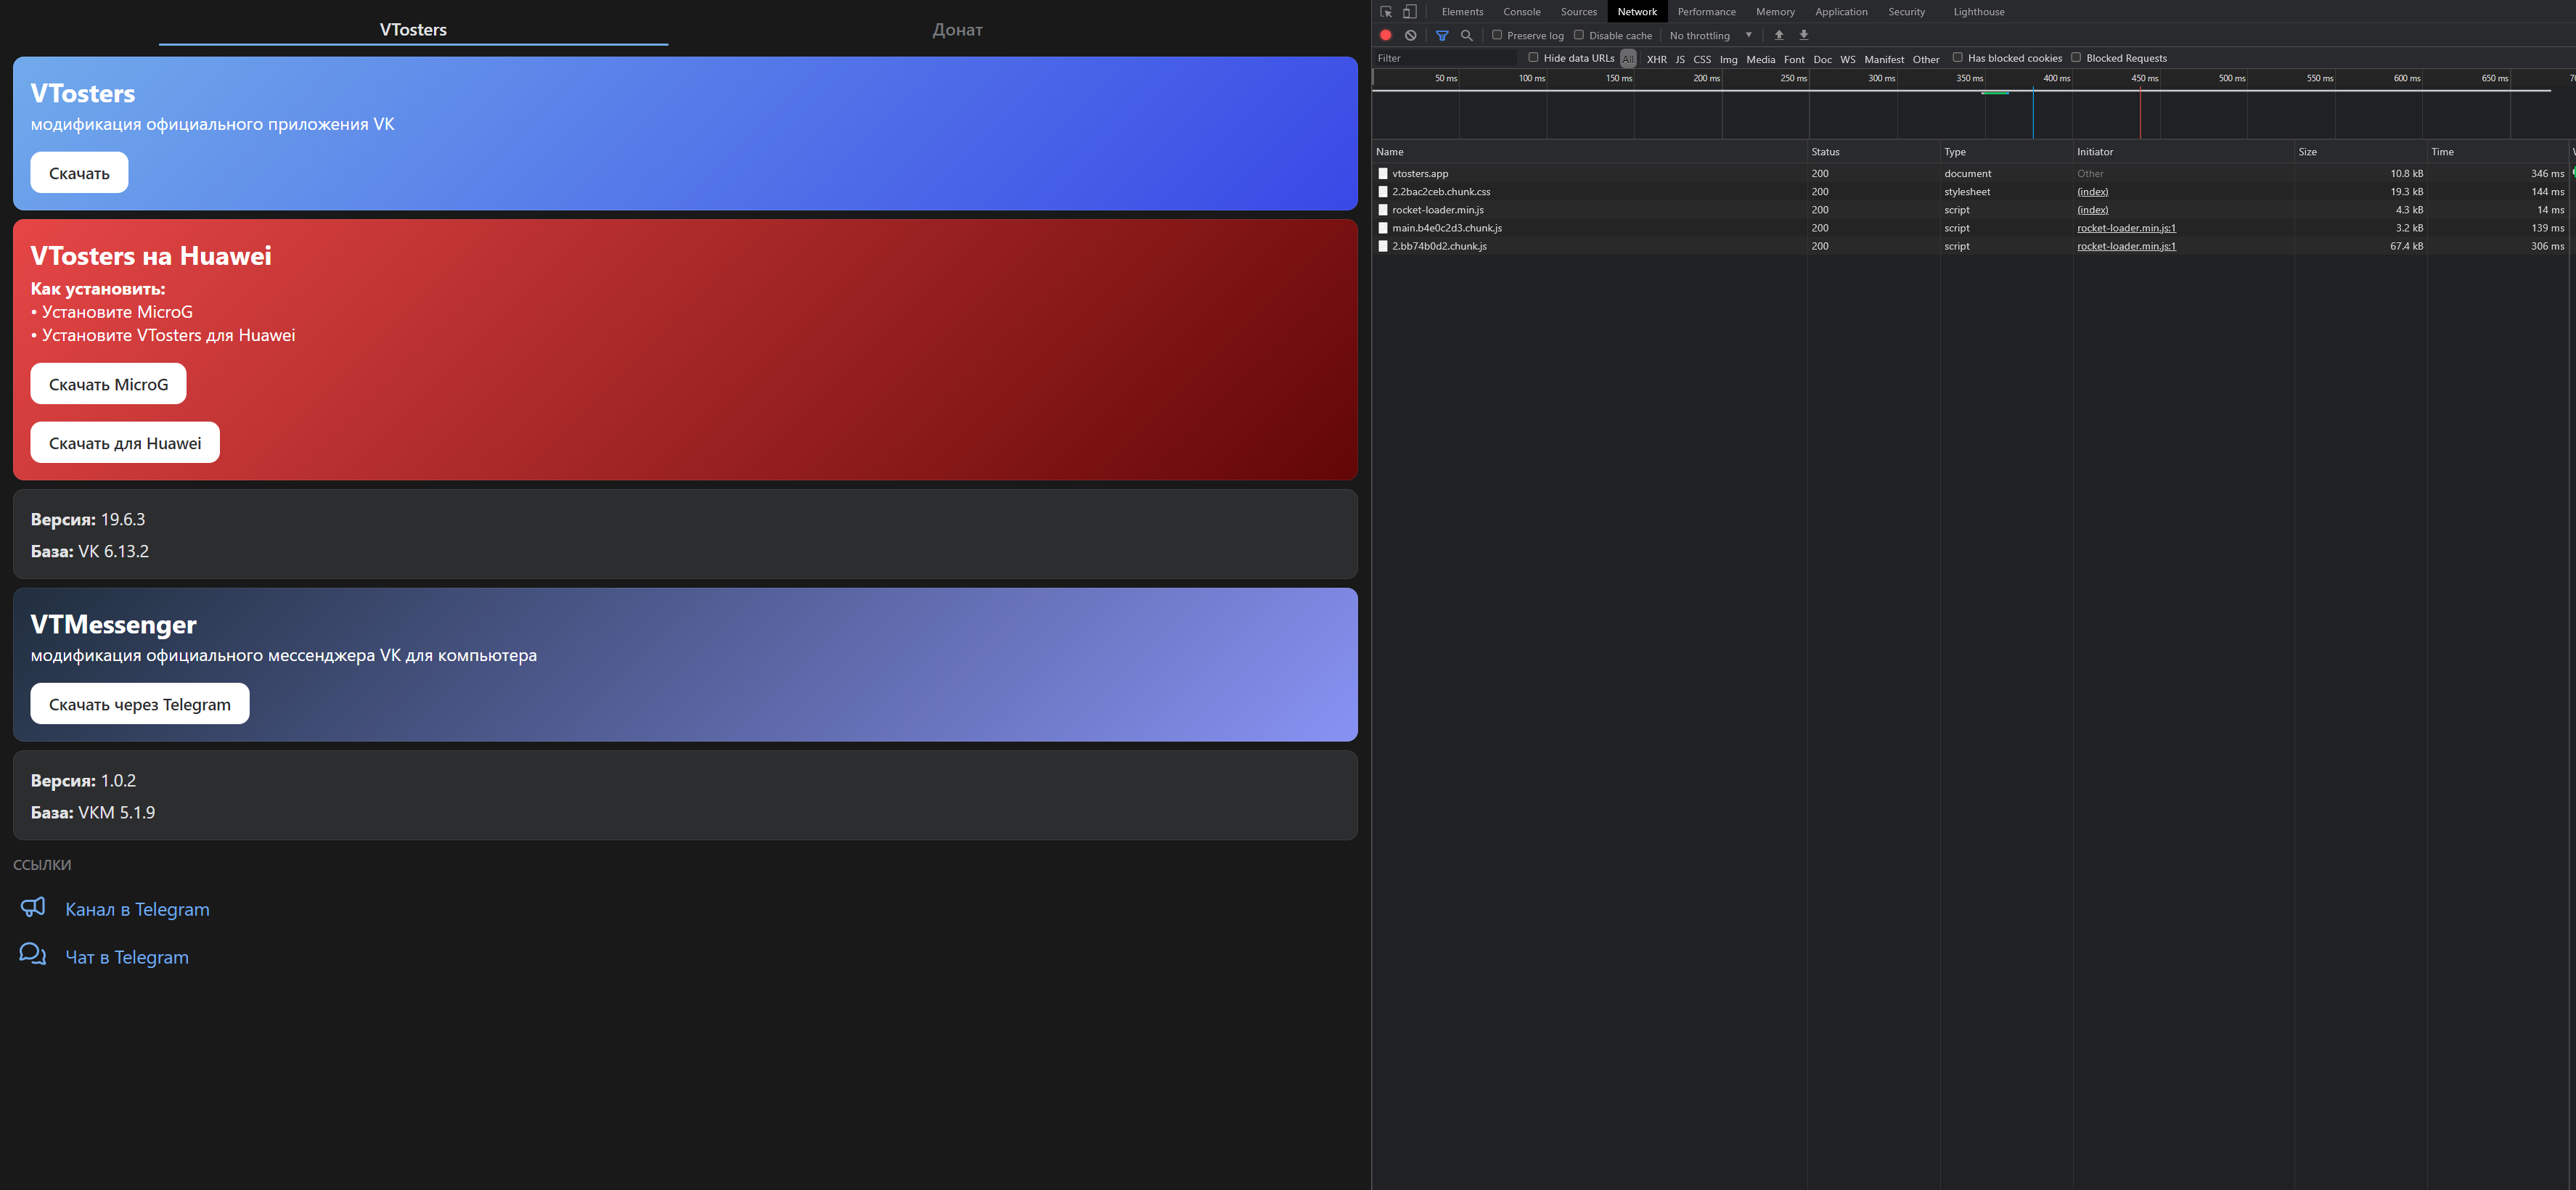This screenshot has height=1190, width=2576.
Task: Sort requests by Size column header
Action: click(x=2360, y=152)
